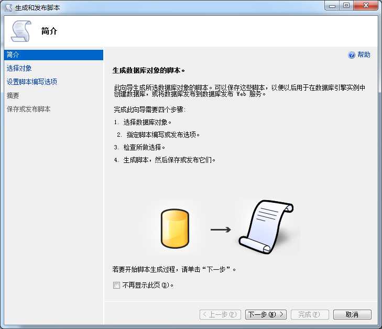Click the heading 生成数据库对象的脚本
The width and height of the screenshot is (382, 329).
point(149,71)
